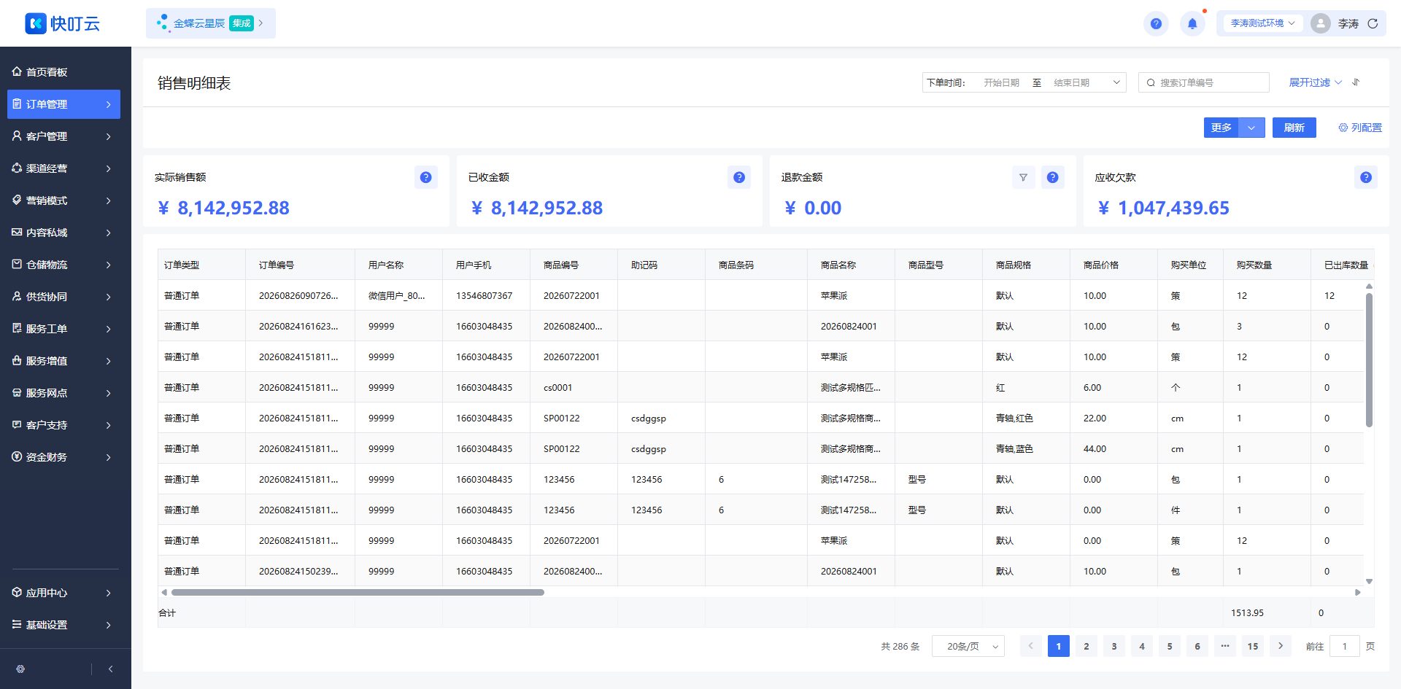This screenshot has height=689, width=1401.
Task: Expand 客户管理 menu
Action: [63, 136]
